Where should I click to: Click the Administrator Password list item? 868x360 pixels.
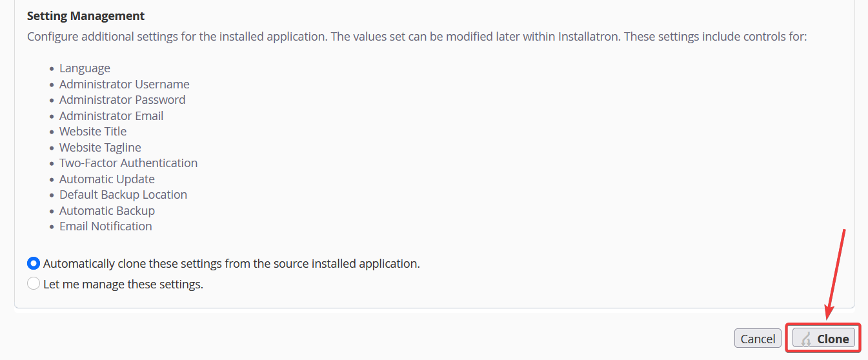point(123,99)
